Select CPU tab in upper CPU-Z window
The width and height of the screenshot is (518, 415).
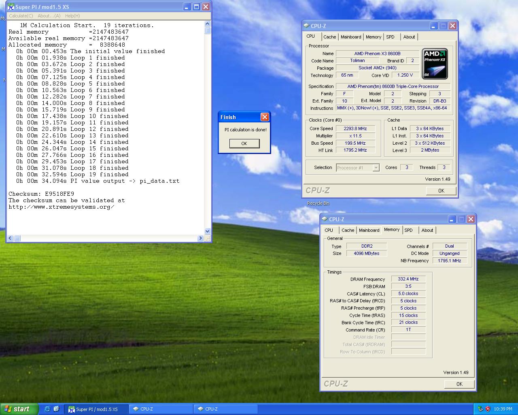pyautogui.click(x=311, y=36)
